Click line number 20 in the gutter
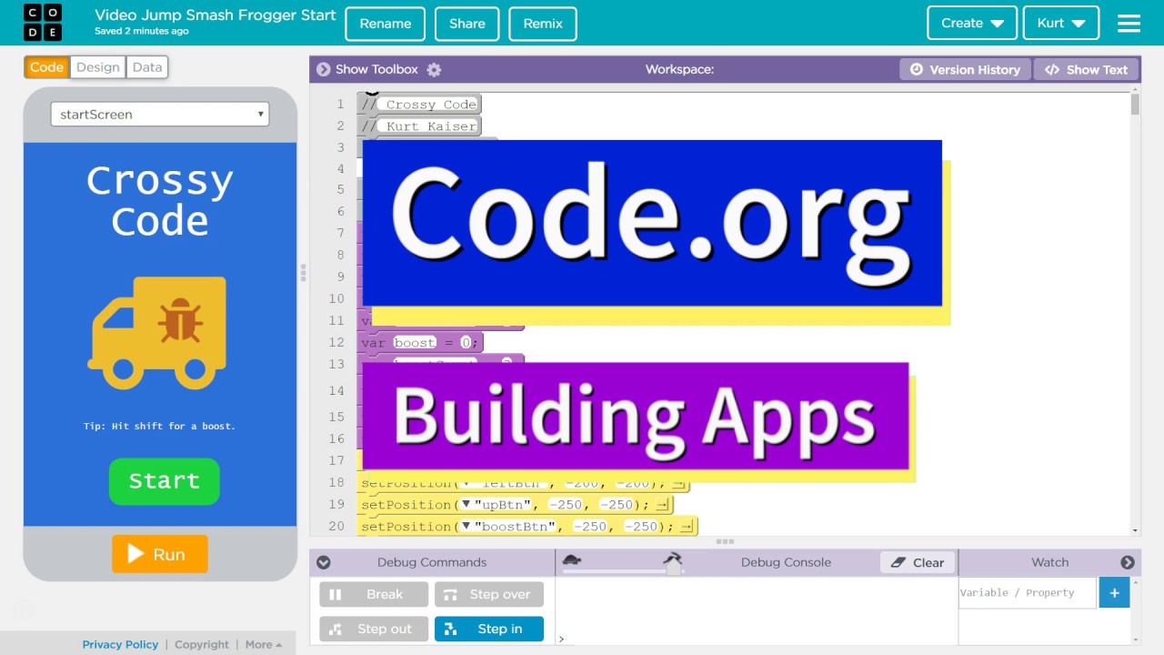 click(336, 526)
